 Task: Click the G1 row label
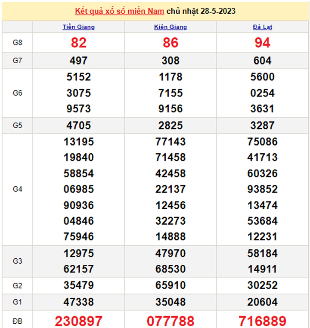(x=17, y=302)
